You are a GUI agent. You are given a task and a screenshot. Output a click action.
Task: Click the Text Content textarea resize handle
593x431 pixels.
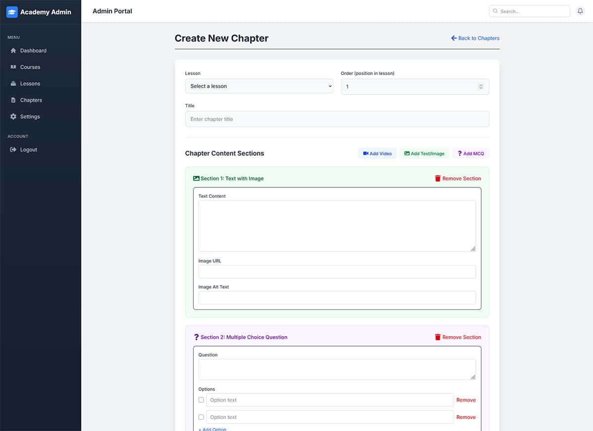pos(473,249)
